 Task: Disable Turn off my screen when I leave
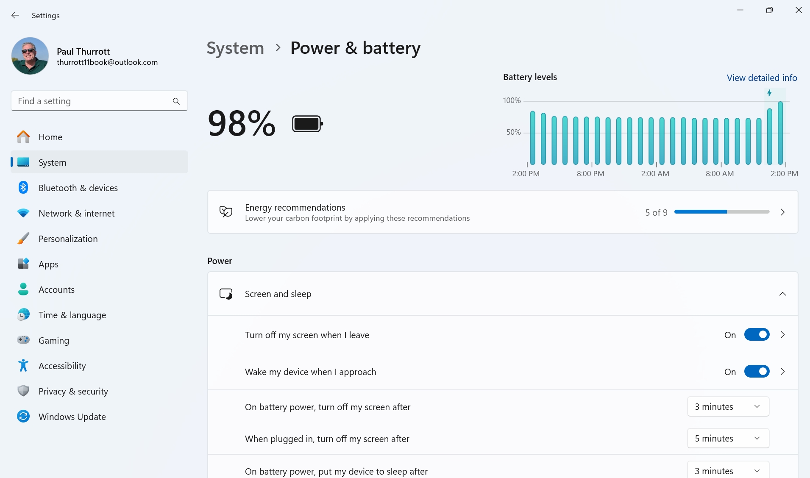[757, 335]
